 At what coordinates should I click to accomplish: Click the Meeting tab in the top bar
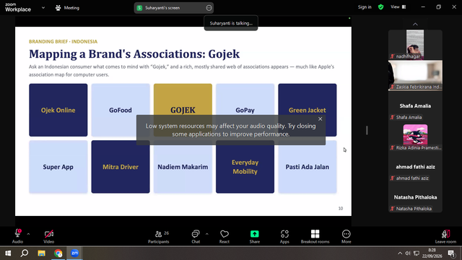[67, 8]
